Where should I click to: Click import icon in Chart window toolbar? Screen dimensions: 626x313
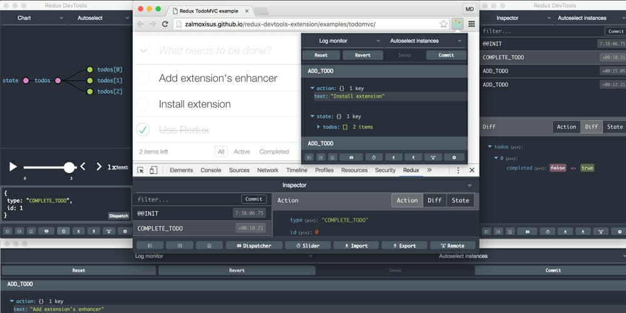tap(79, 231)
